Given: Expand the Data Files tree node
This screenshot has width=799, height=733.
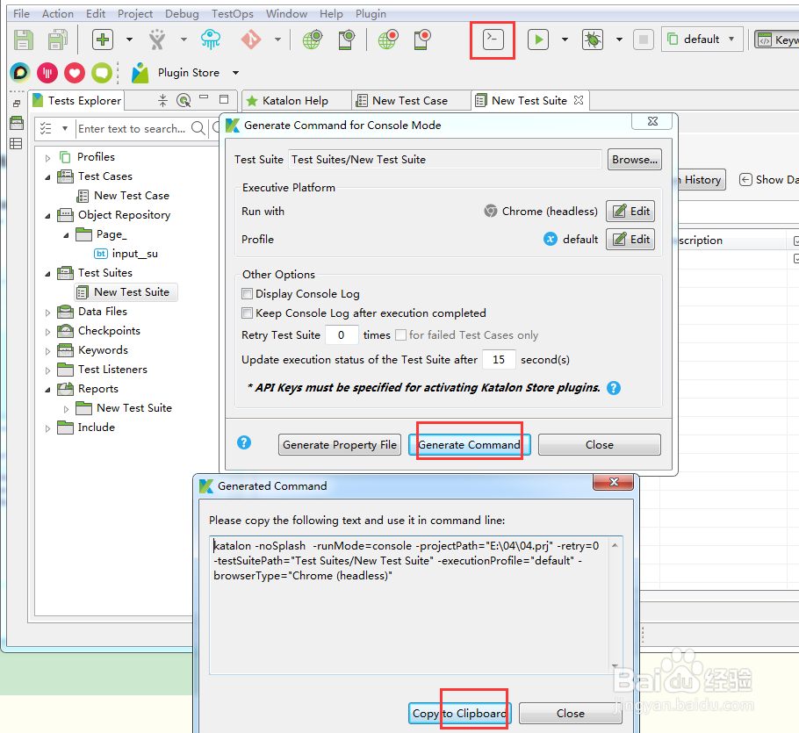Looking at the screenshot, I should click(47, 313).
